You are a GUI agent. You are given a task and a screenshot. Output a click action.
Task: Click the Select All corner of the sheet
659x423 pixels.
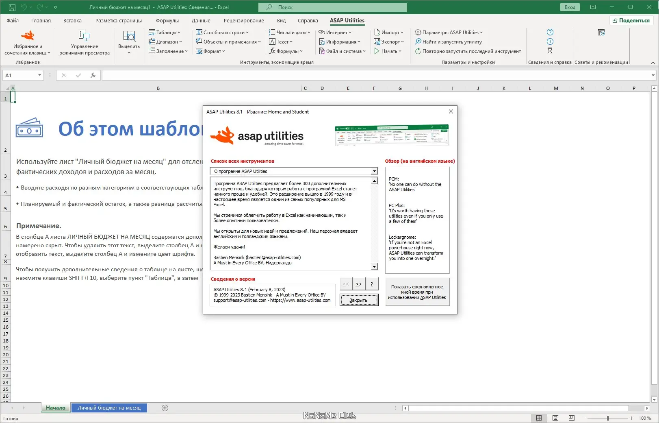[7, 88]
